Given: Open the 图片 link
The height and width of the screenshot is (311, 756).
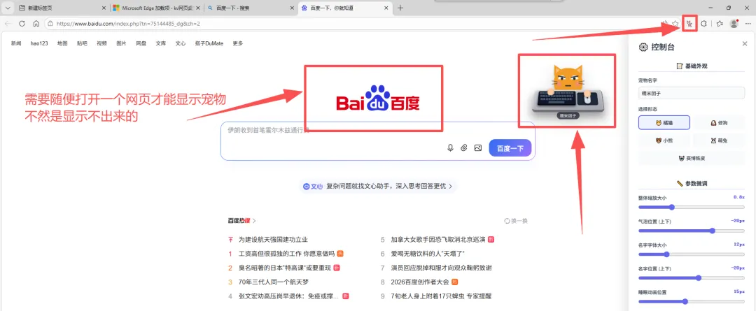Looking at the screenshot, I should [x=122, y=43].
